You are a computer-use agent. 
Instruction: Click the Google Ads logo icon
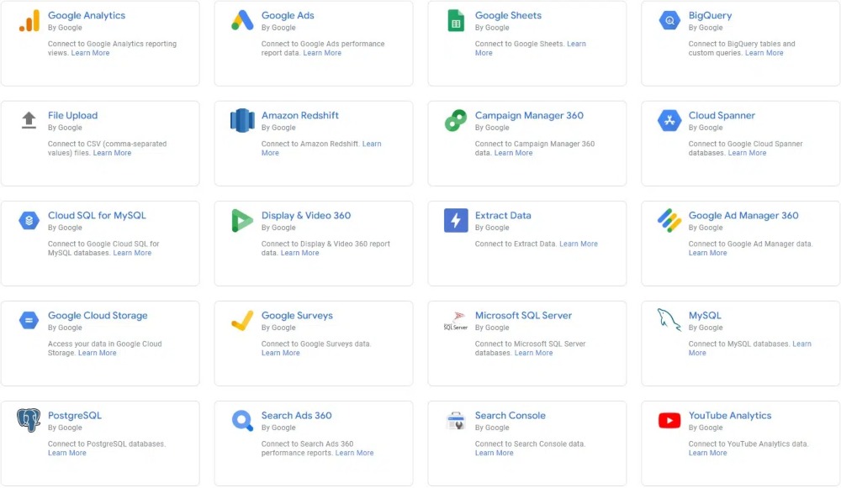click(242, 20)
